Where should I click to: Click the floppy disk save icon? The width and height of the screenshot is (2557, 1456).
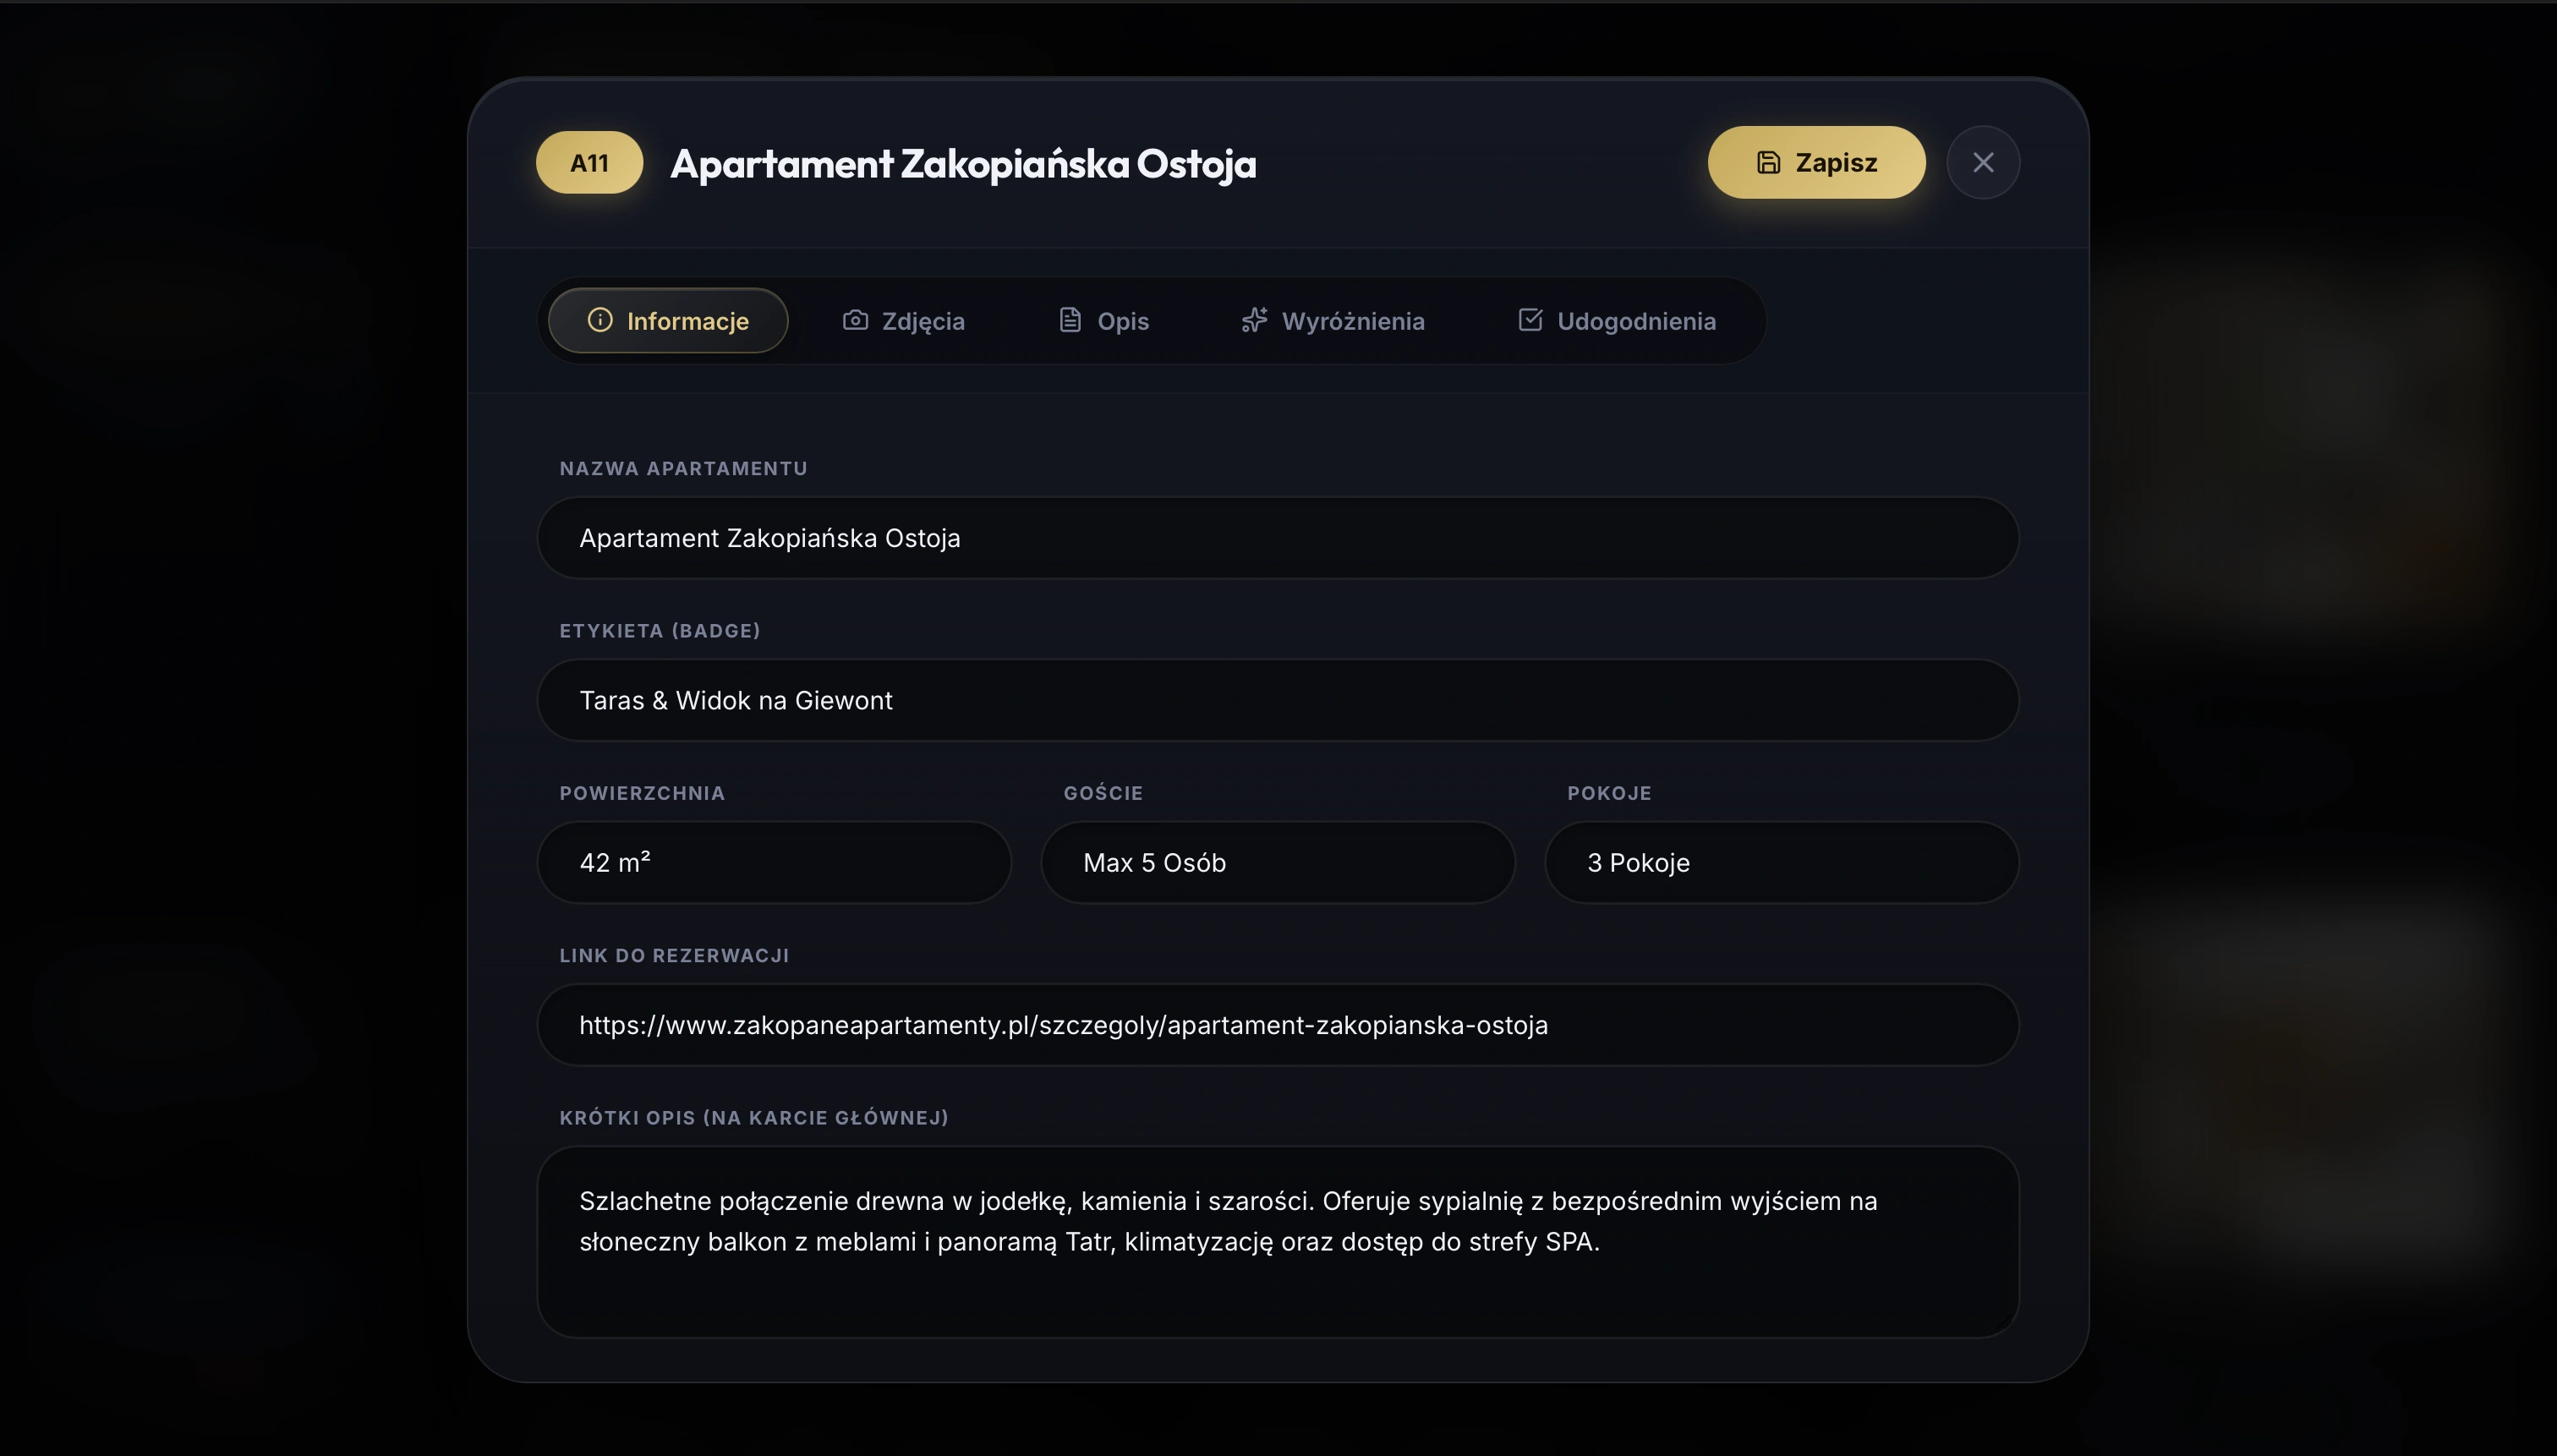point(1768,162)
